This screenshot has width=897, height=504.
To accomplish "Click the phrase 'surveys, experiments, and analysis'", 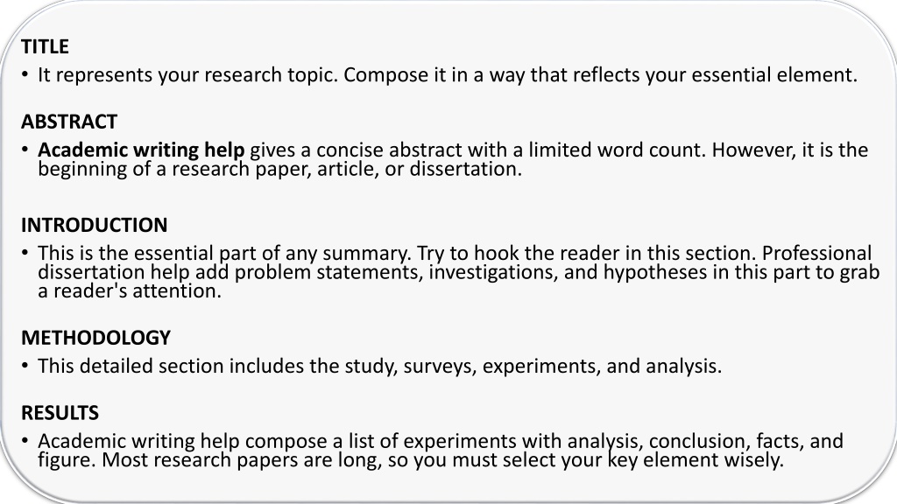I will pos(561,366).
